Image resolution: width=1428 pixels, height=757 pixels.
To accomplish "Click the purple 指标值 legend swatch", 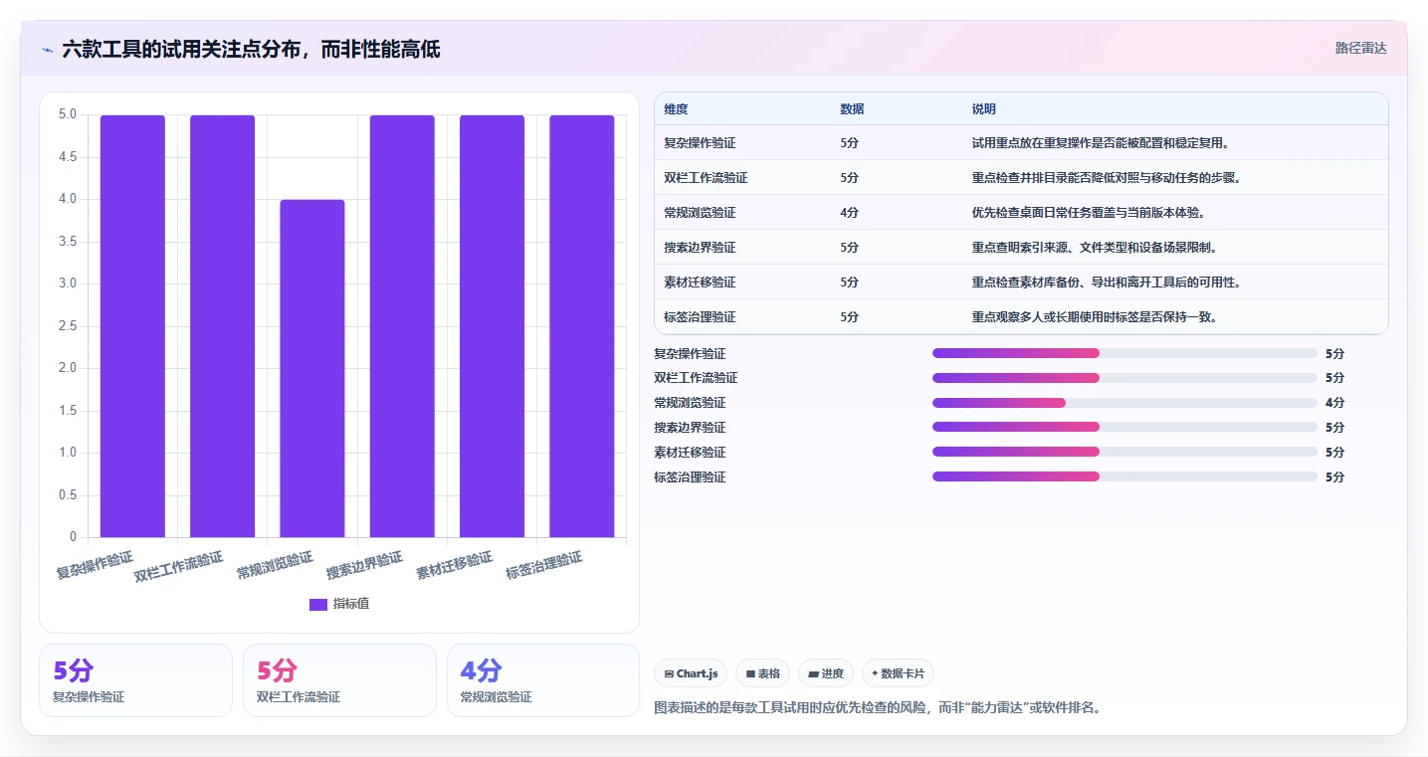I will [318, 605].
